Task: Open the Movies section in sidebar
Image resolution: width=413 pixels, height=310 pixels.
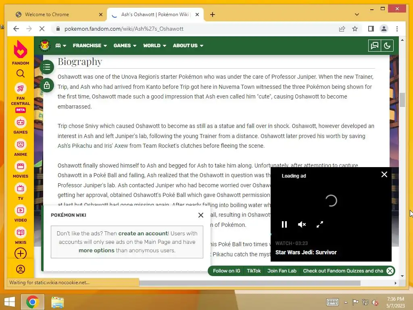Action: point(21,170)
